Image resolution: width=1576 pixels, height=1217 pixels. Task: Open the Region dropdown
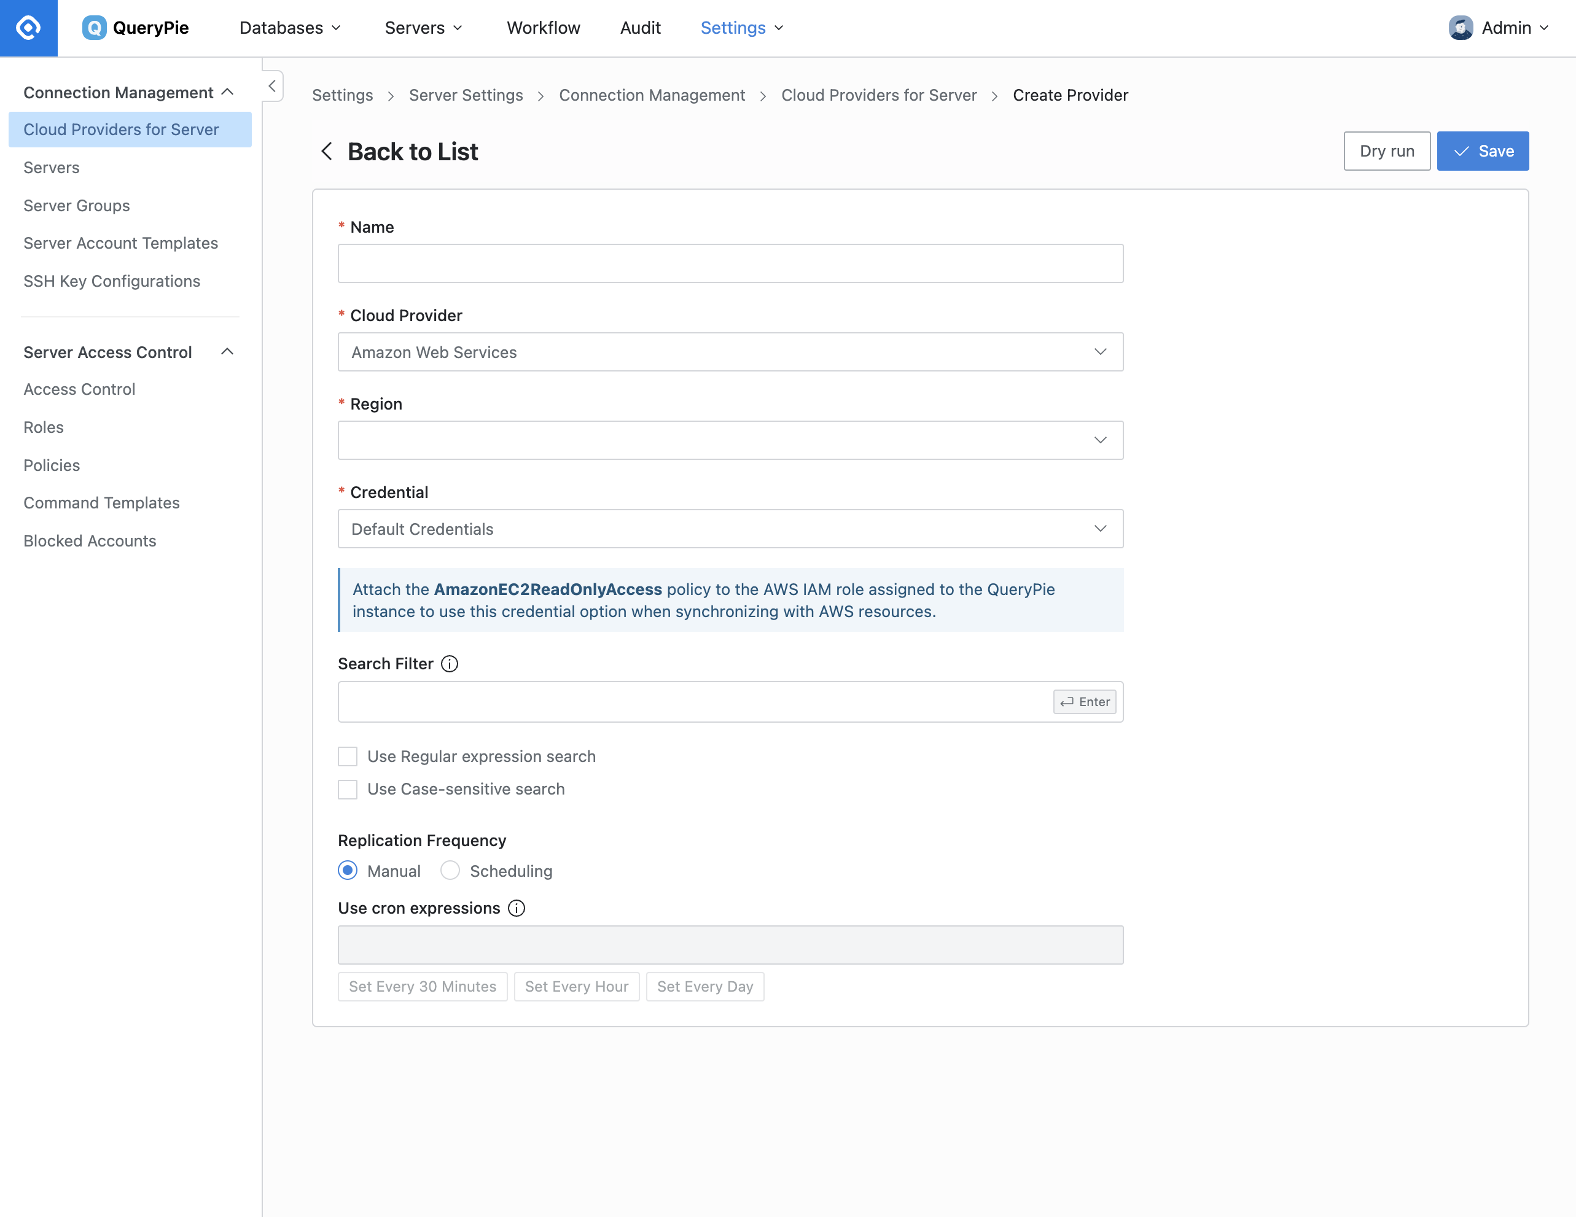[x=730, y=440]
